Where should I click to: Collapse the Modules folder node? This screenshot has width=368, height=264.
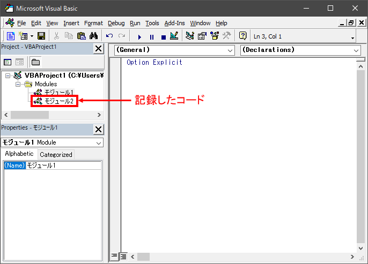pos(18,84)
